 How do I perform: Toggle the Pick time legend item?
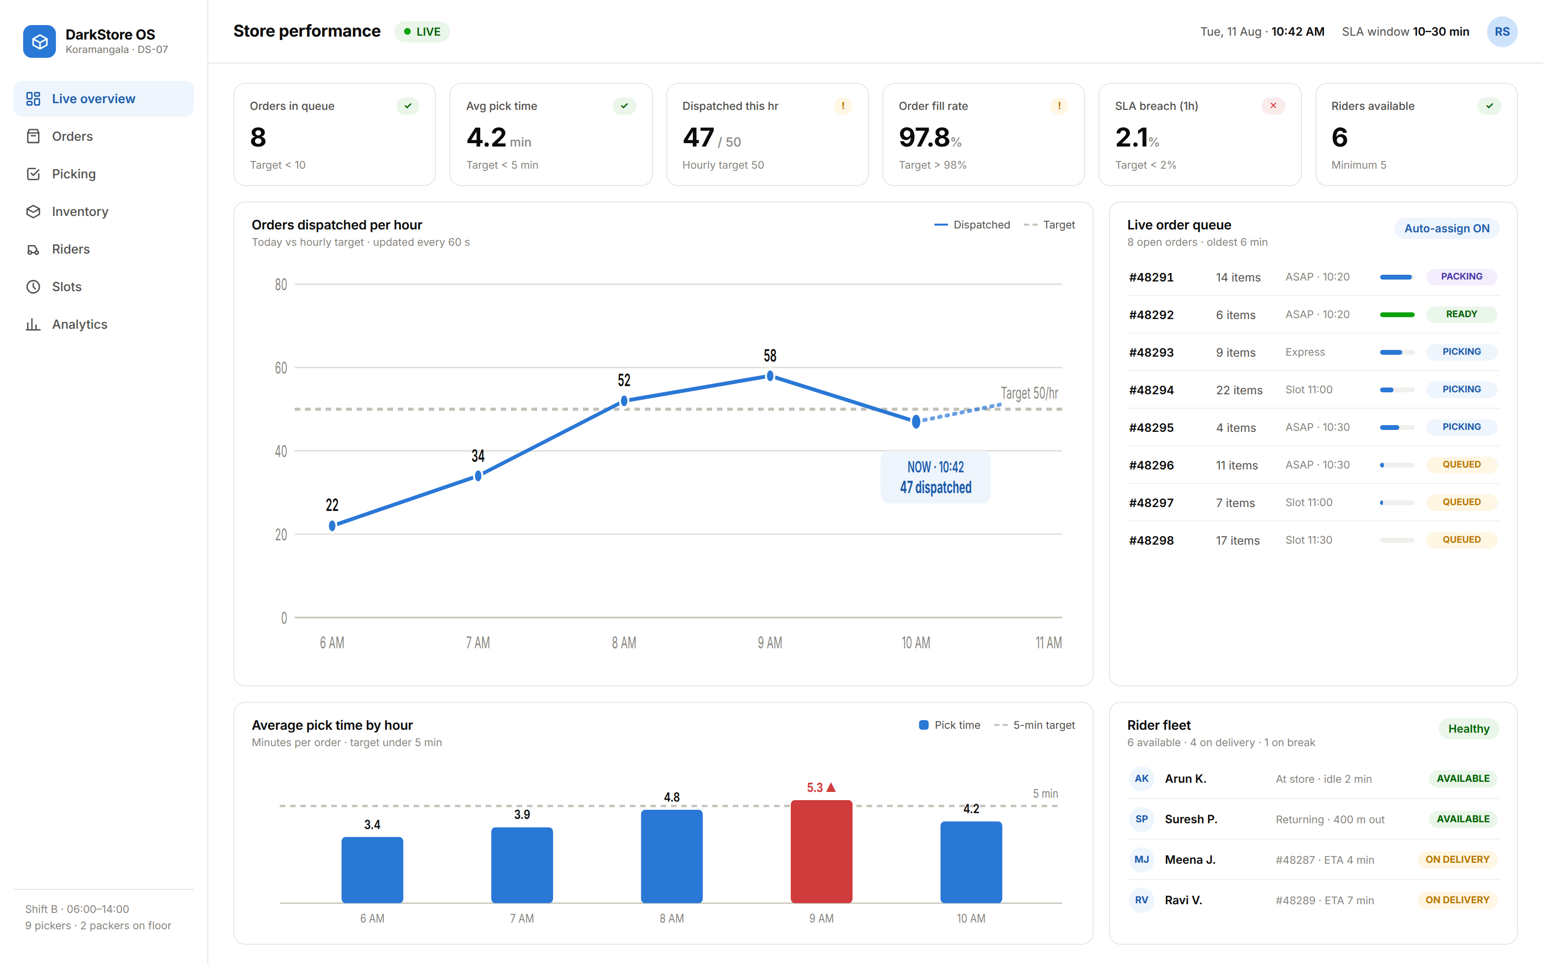[x=949, y=725]
